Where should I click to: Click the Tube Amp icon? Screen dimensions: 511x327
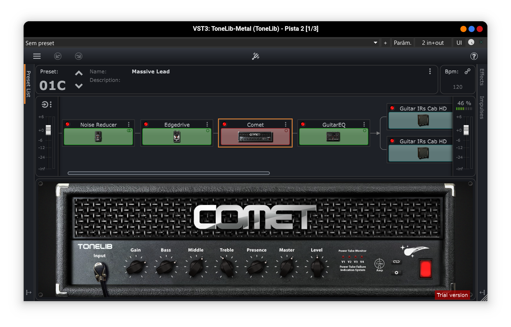379,264
